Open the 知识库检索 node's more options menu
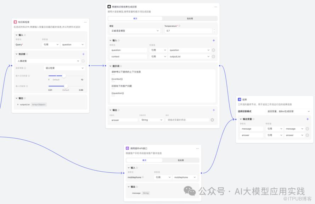This screenshot has width=315, height=204. click(85, 22)
